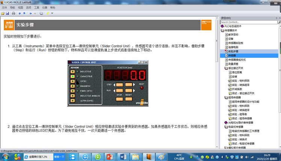
Task: Click the blue down arrow toolbar icon
Action: click(24, 13)
